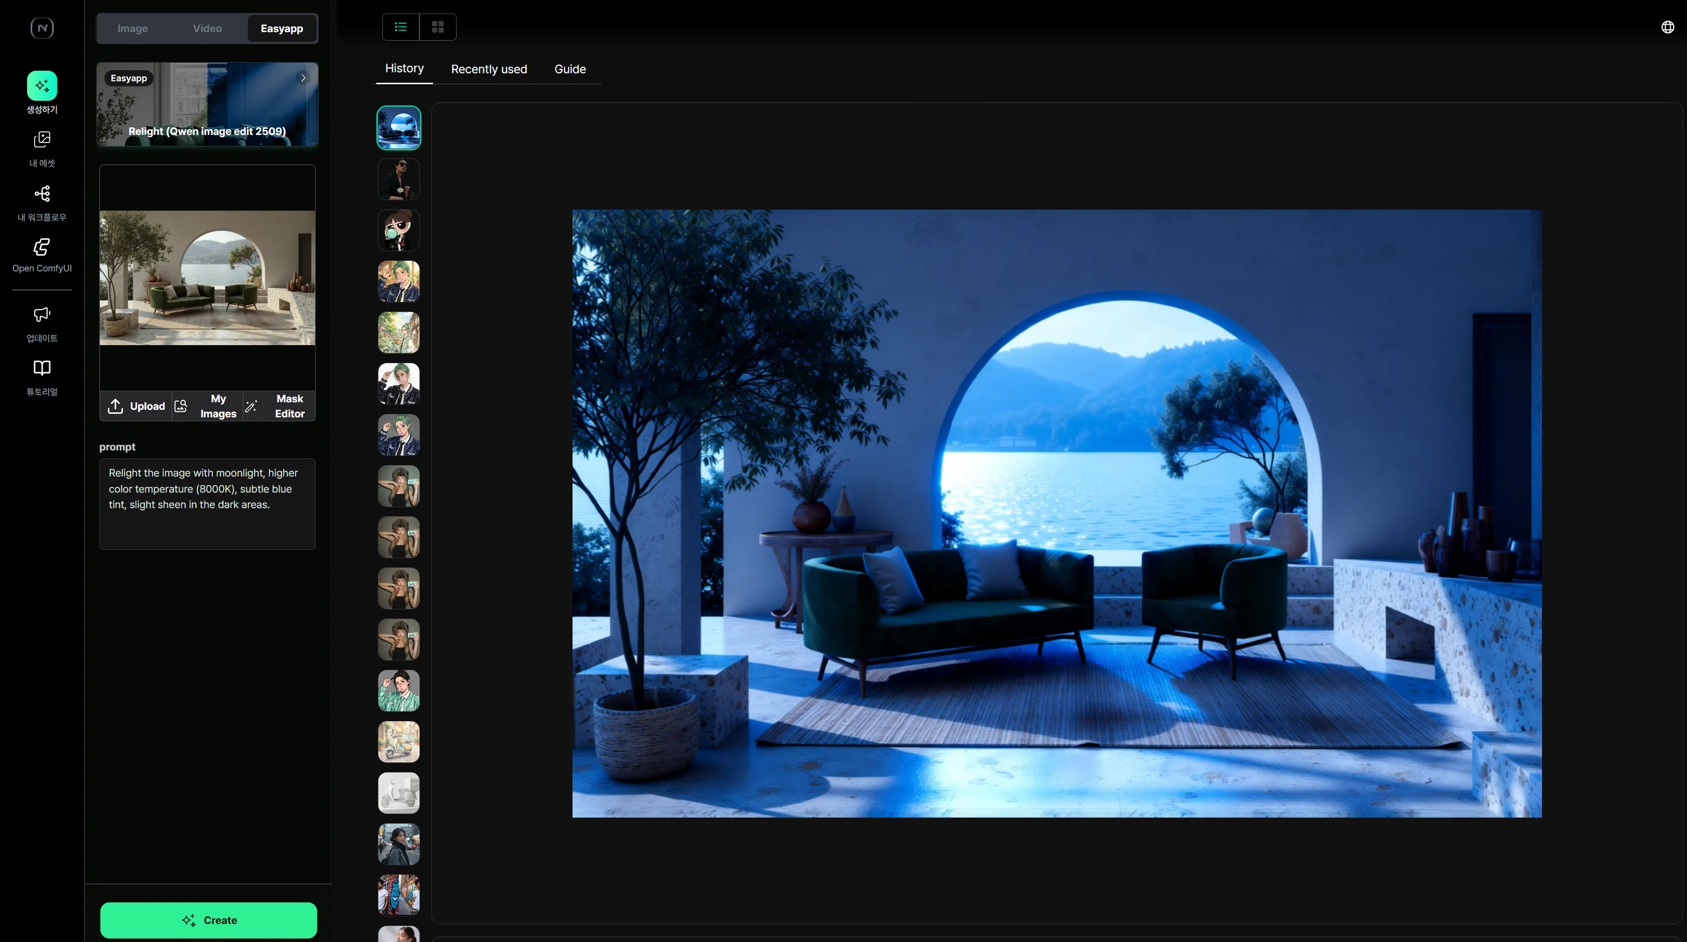Switch to list view layout
This screenshot has height=942, width=1687.
pyautogui.click(x=401, y=27)
